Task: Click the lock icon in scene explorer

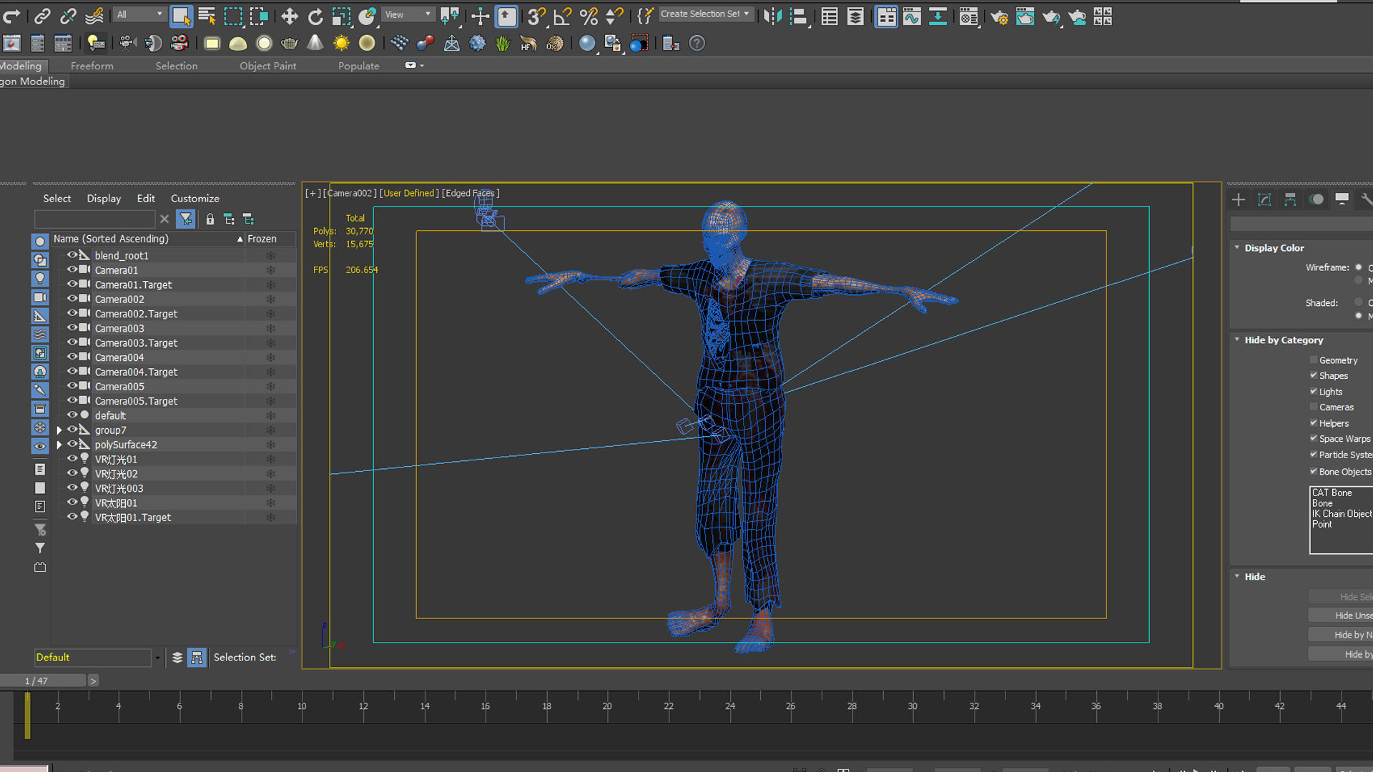Action: (210, 219)
